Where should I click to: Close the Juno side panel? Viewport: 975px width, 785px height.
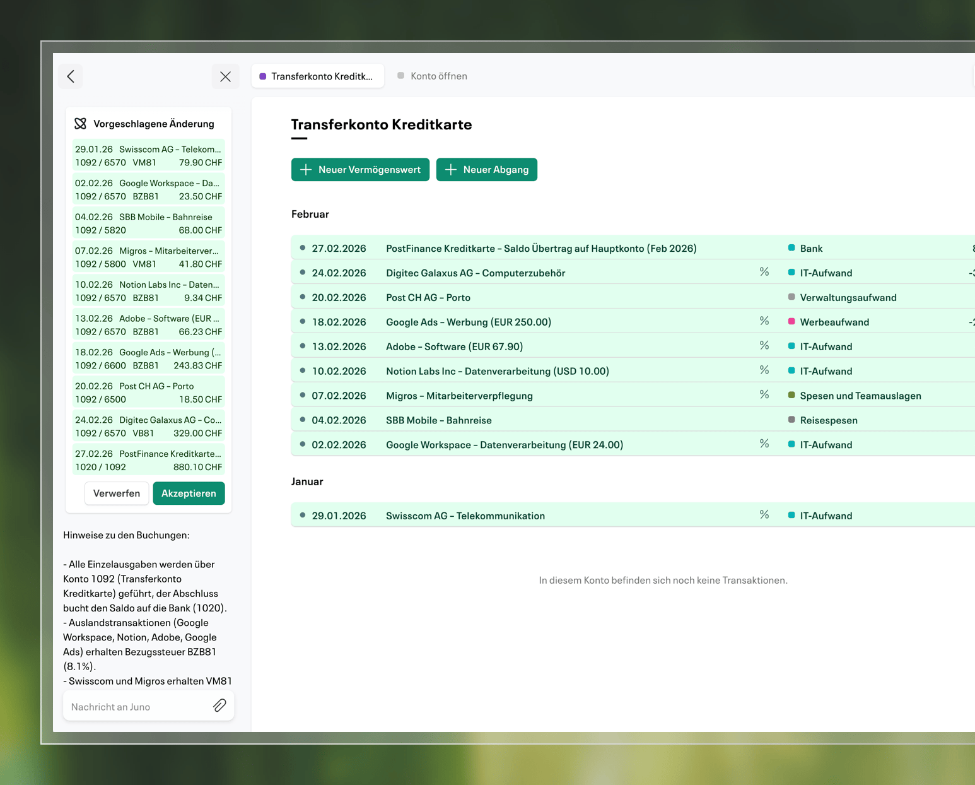(x=225, y=76)
